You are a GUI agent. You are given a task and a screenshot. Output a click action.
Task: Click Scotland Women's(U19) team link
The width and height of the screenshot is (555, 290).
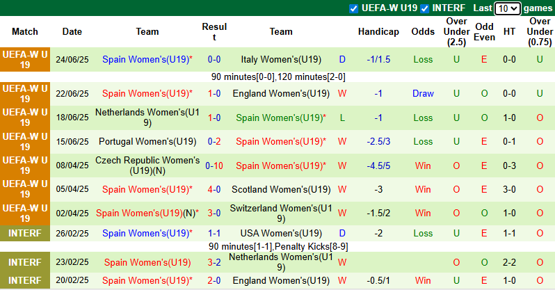281,189
